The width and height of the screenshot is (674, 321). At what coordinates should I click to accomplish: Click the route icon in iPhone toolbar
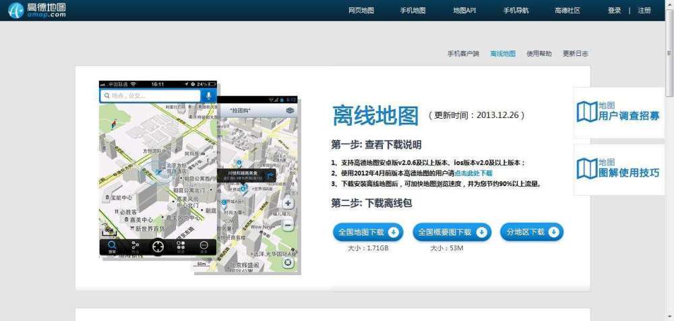(135, 247)
